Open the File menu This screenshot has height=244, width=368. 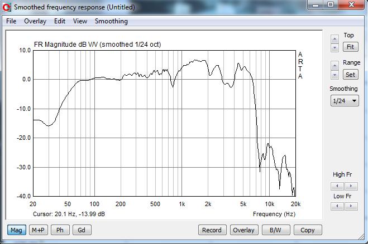pyautogui.click(x=11, y=21)
